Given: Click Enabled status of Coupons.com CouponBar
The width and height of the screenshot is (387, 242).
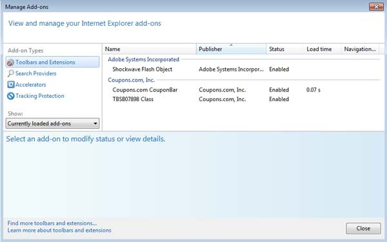Looking at the screenshot, I should (x=279, y=90).
